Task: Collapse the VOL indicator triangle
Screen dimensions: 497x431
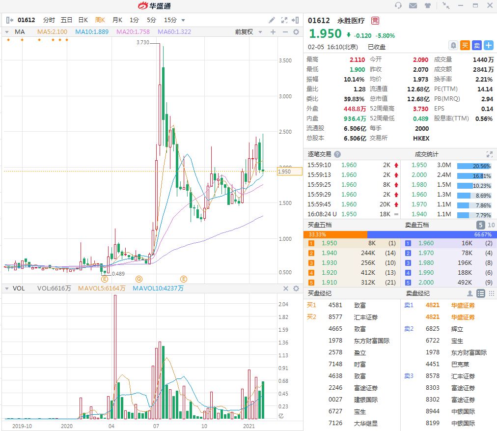Action: 7,288
